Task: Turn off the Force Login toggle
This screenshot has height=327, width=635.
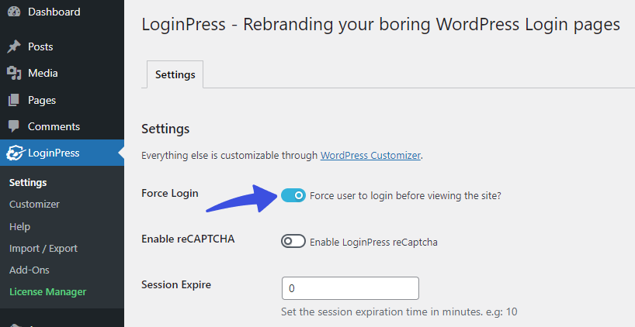Action: coord(293,195)
